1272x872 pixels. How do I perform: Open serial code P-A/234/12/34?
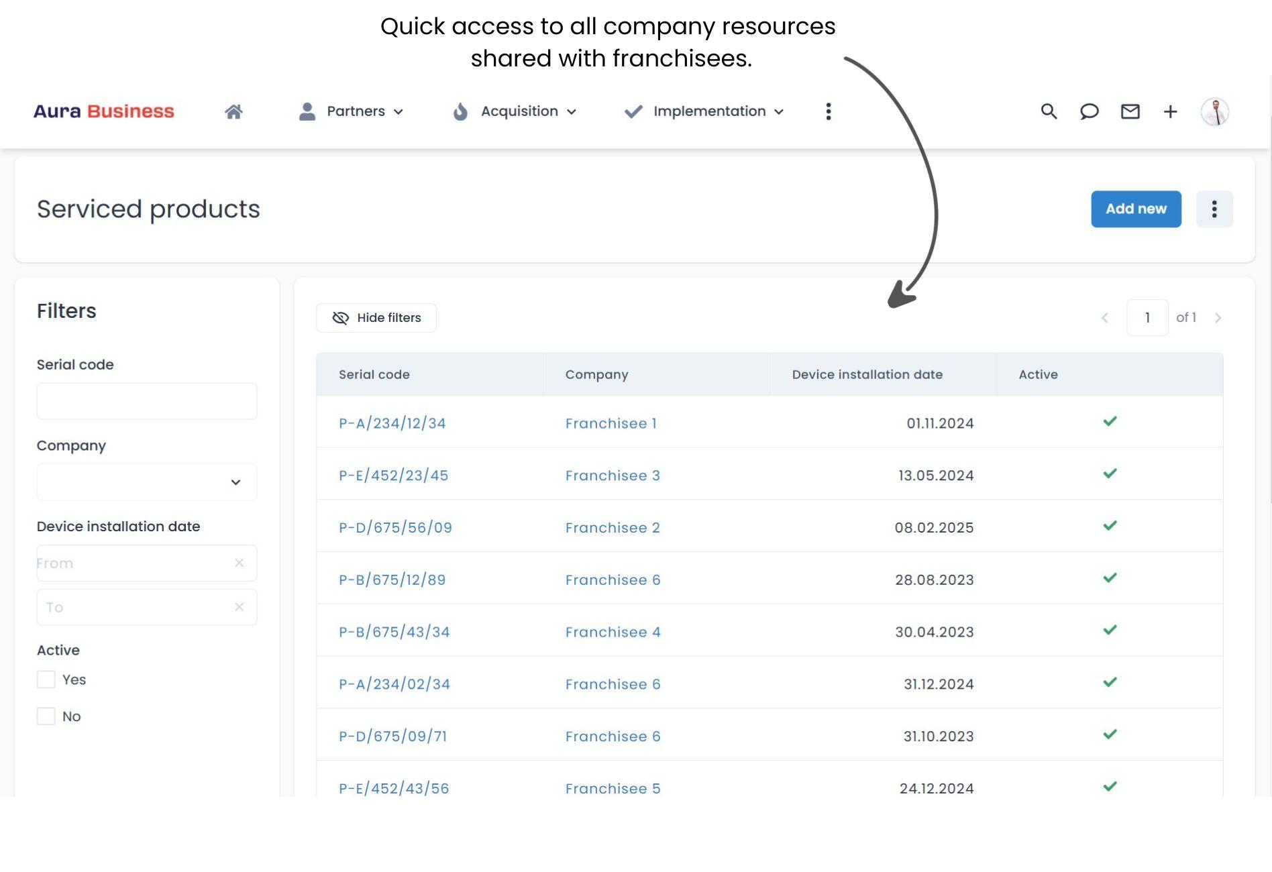tap(392, 423)
